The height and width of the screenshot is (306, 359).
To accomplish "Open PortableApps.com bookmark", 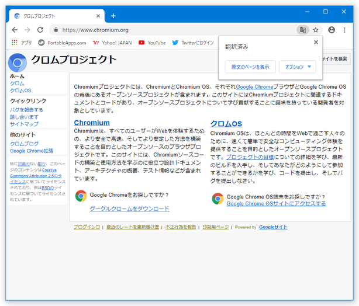I will 63,43.
